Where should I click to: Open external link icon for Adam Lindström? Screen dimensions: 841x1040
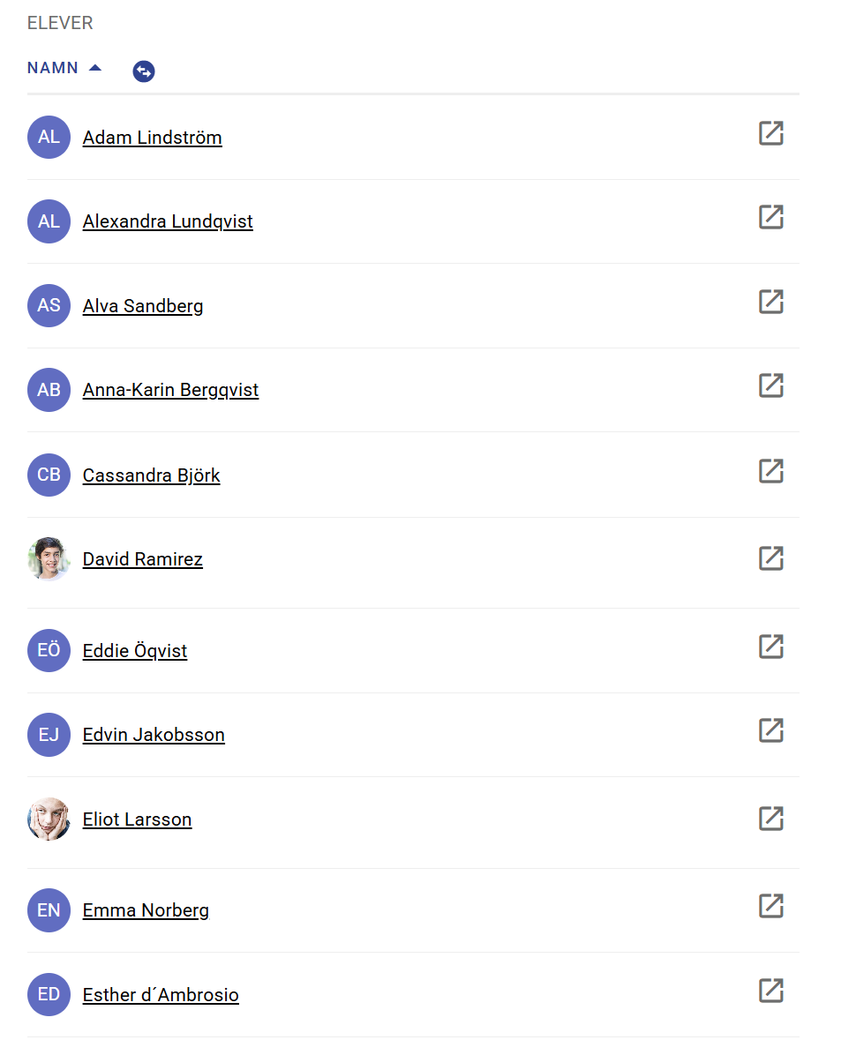[770, 134]
